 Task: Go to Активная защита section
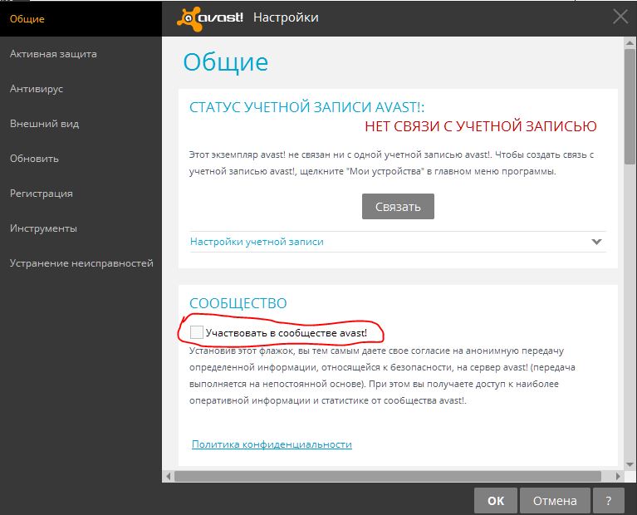53,54
